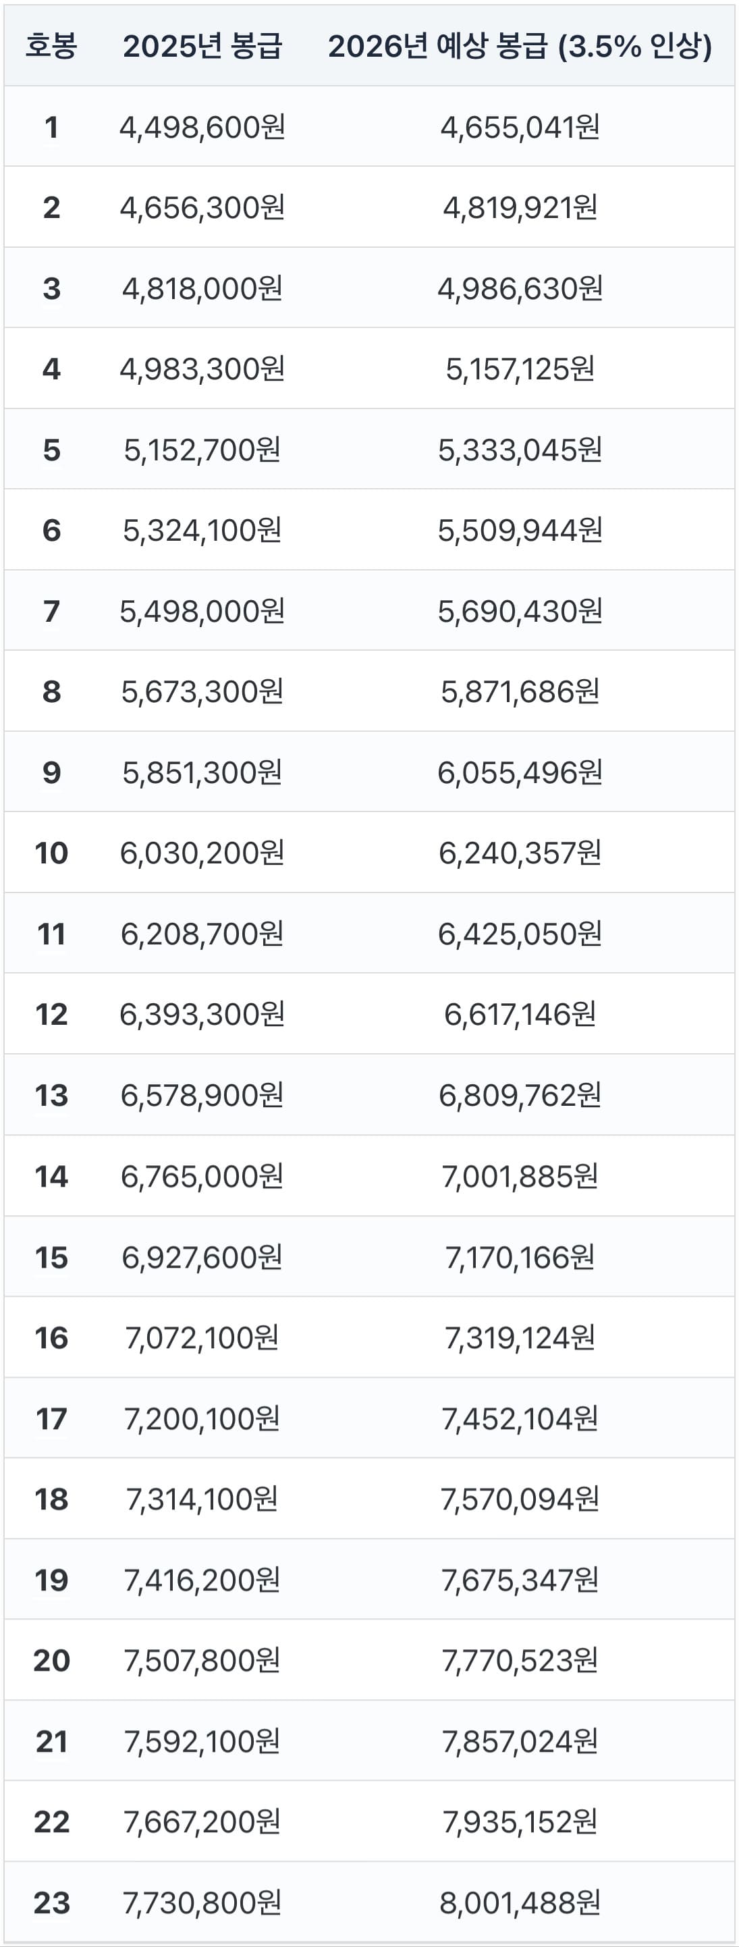
Task: Select the 2025년 봉급 column header
Action: coord(202,46)
